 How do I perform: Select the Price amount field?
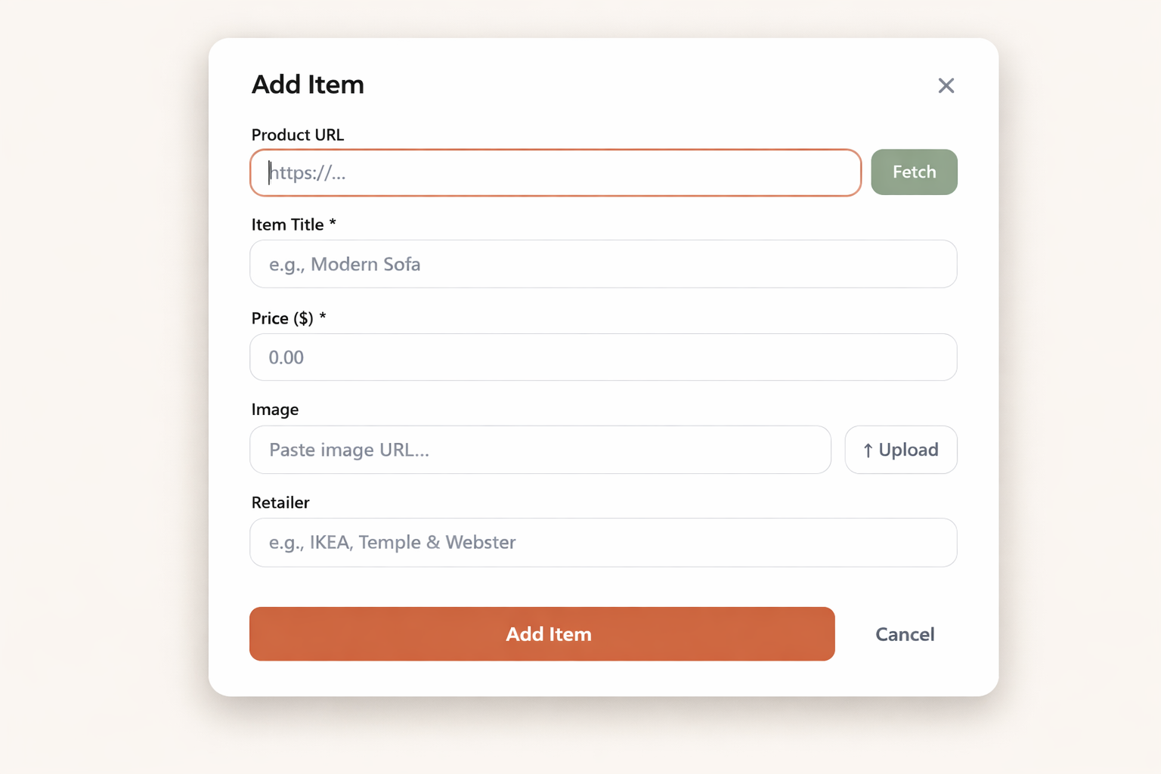coord(603,358)
